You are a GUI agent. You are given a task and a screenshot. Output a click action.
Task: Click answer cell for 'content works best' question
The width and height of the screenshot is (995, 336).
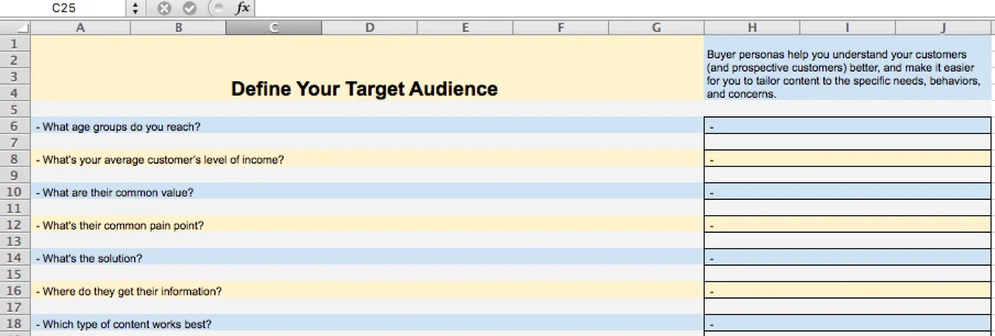pyautogui.click(x=848, y=324)
